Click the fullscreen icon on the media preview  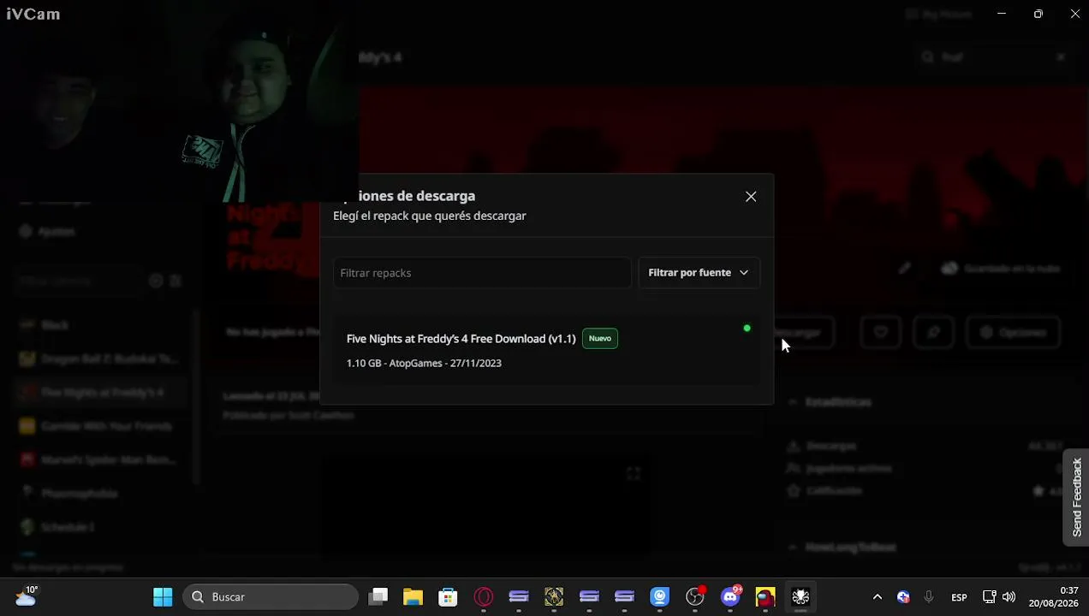pyautogui.click(x=633, y=473)
